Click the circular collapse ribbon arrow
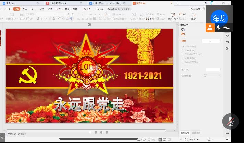The image size is (244, 143). pyautogui.click(x=89, y=24)
